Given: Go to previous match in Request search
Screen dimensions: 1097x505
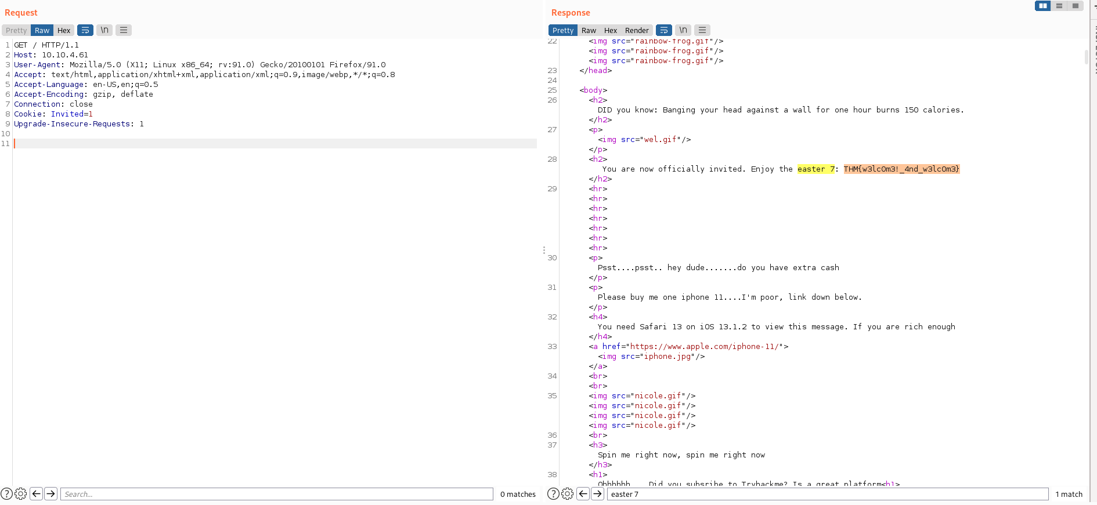Looking at the screenshot, I should click(x=36, y=494).
